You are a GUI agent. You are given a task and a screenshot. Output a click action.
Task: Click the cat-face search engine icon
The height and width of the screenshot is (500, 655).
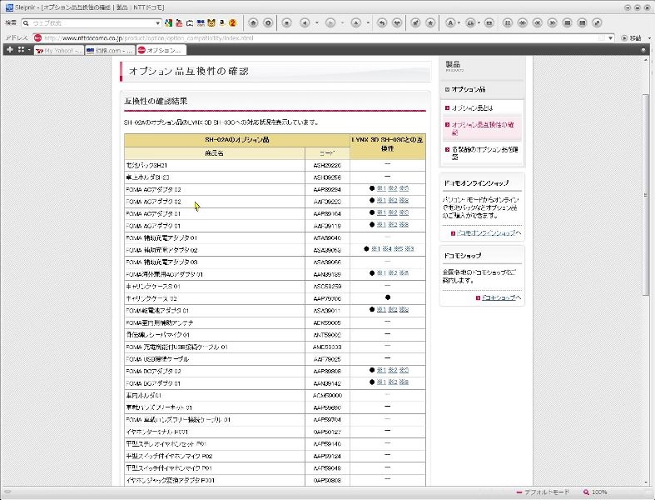point(211,22)
